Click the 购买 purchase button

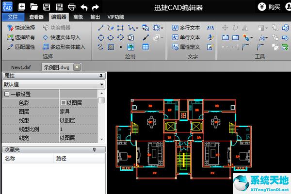pyautogui.click(x=269, y=7)
